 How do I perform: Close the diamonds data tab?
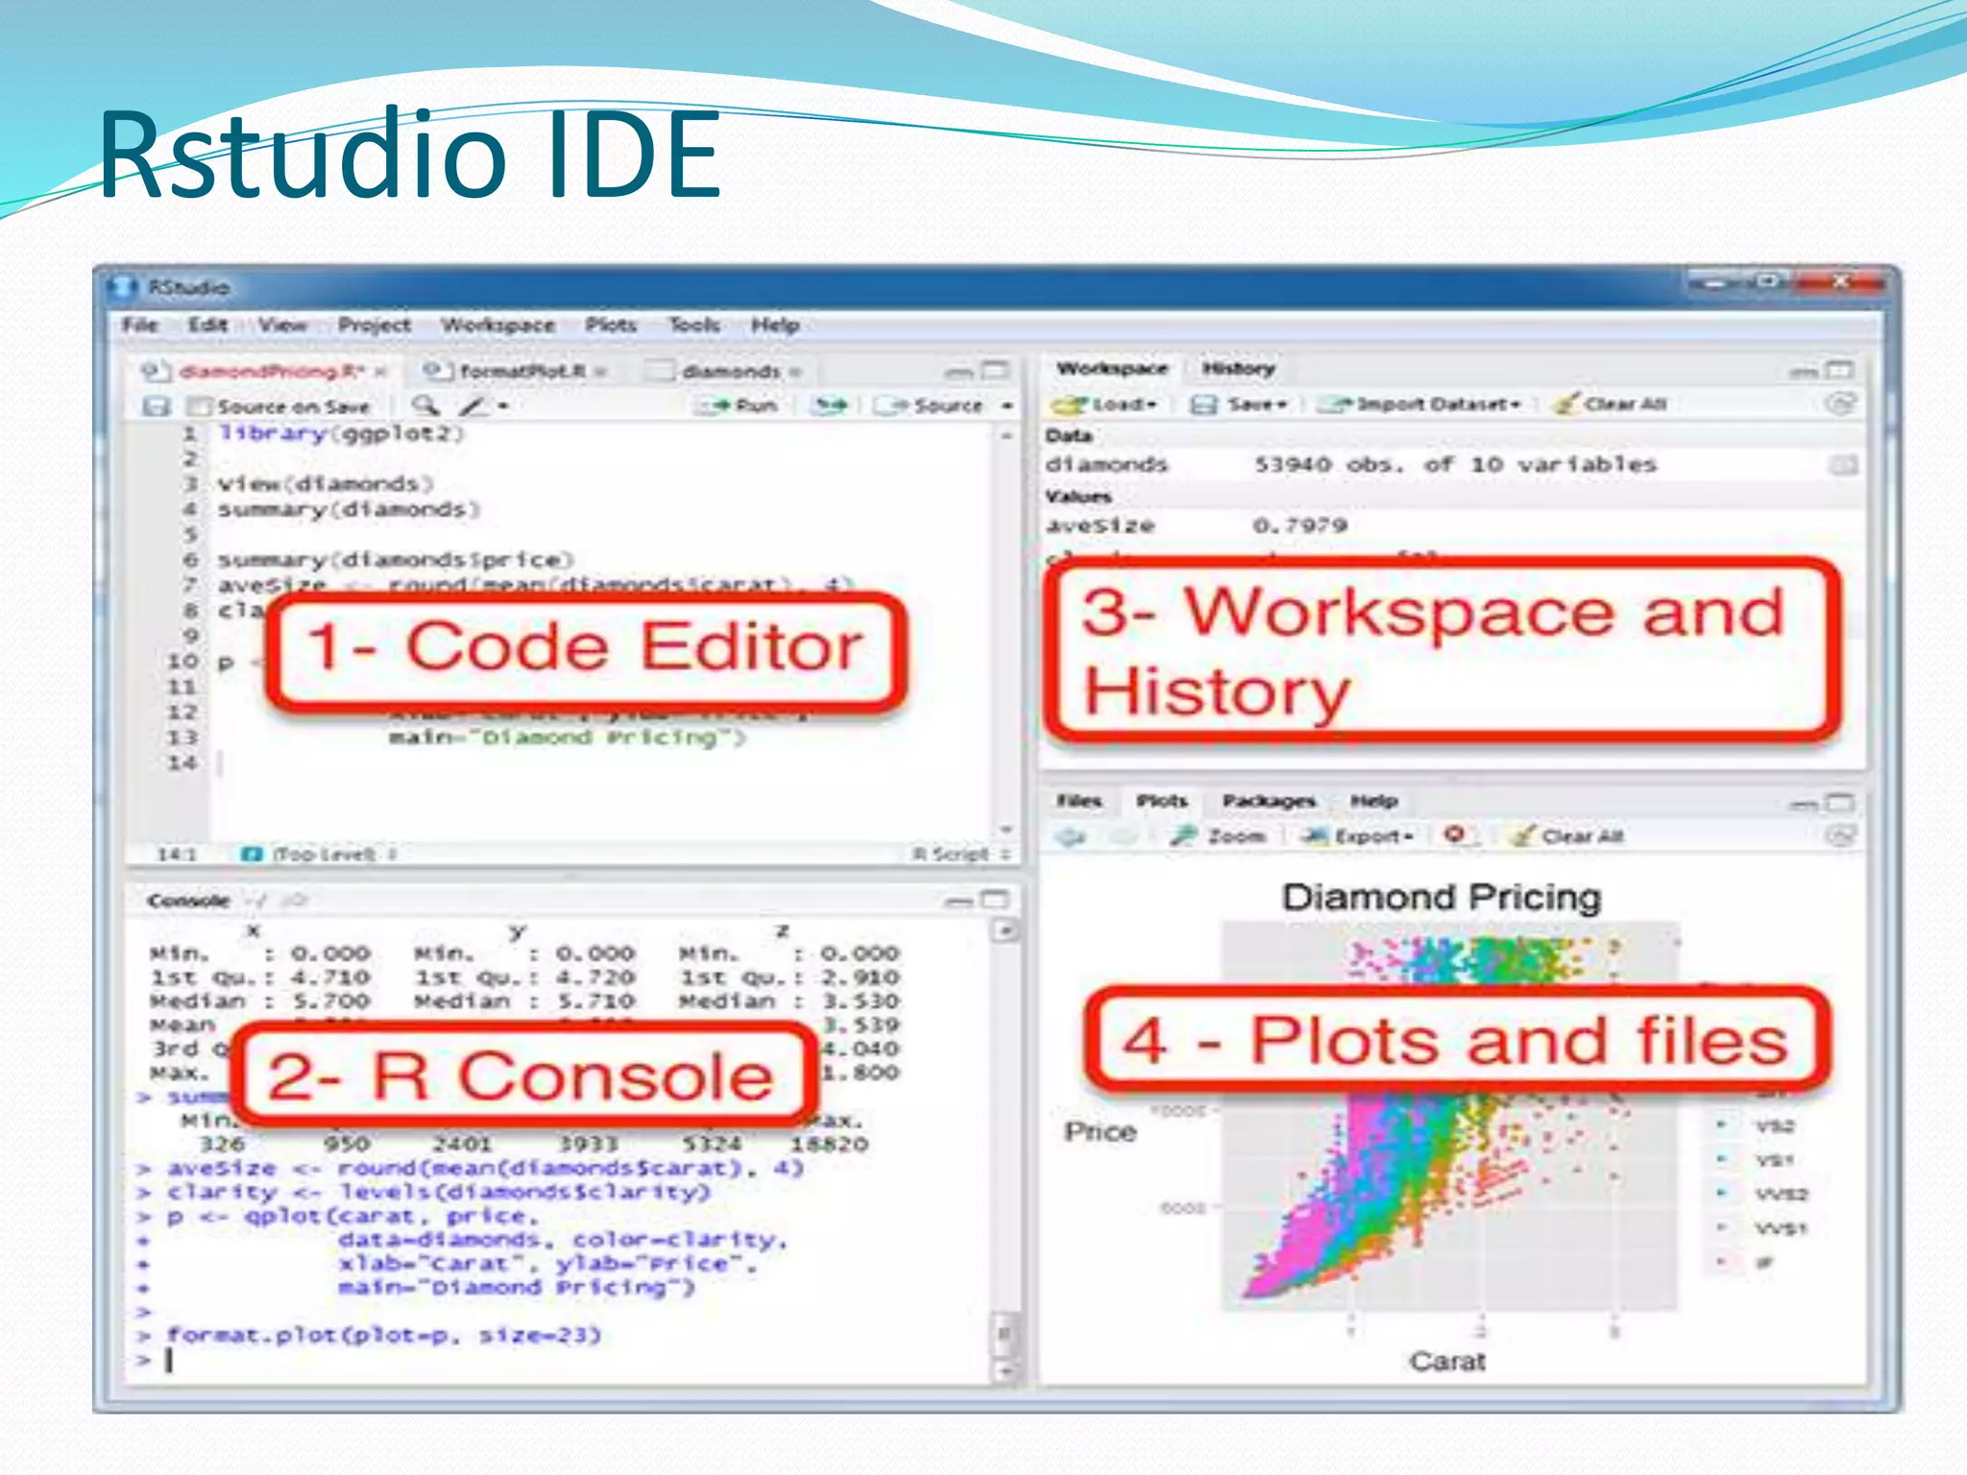795,372
